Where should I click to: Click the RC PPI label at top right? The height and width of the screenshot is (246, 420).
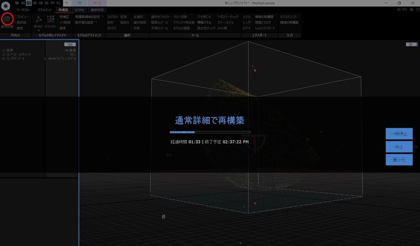point(402,9)
